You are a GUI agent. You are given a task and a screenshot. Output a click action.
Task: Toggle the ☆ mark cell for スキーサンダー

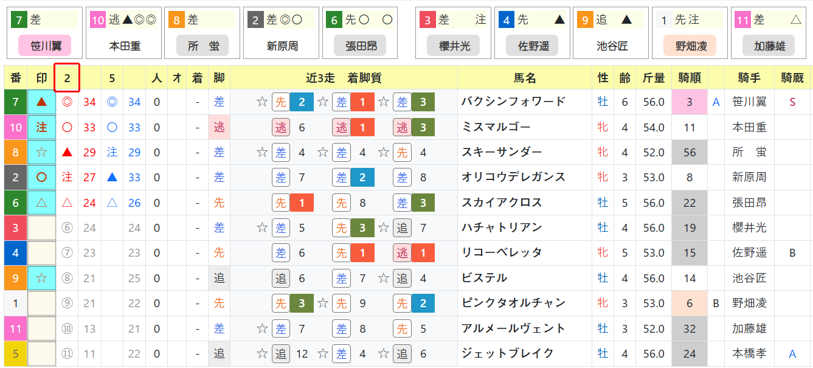tap(41, 152)
